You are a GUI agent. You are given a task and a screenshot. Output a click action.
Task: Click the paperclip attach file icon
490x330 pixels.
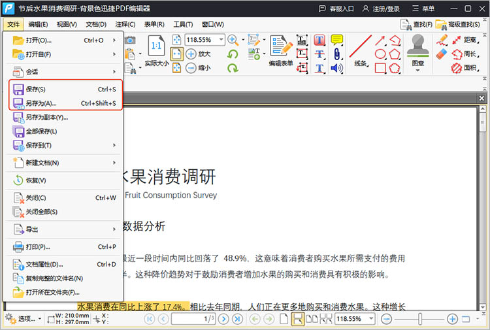point(337,54)
